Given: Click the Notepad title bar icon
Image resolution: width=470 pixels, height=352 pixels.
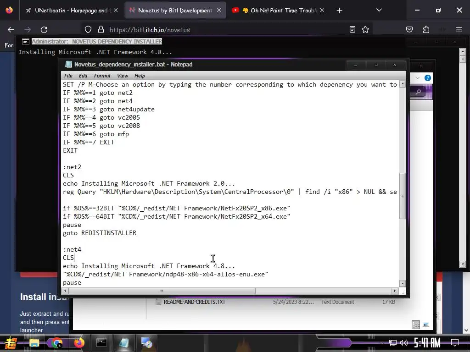Looking at the screenshot, I should (x=69, y=64).
